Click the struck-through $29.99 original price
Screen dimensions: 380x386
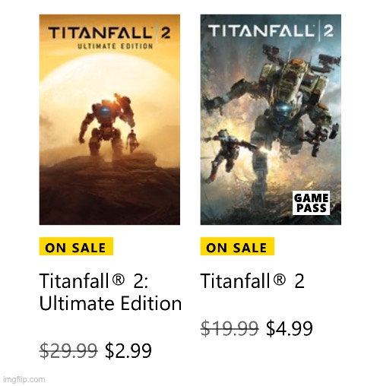(68, 351)
